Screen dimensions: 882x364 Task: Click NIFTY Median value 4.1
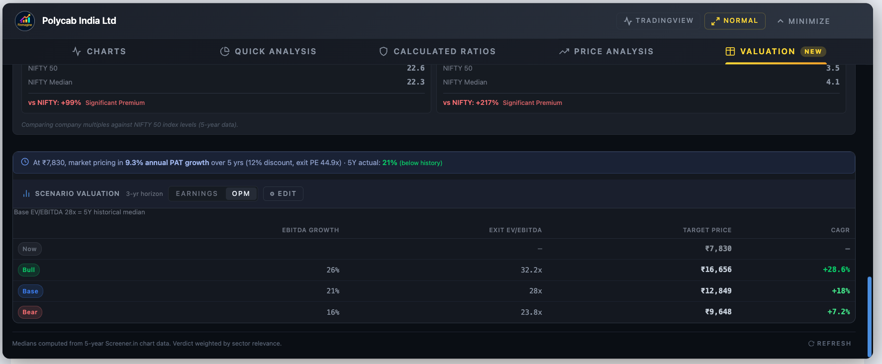[x=833, y=82]
